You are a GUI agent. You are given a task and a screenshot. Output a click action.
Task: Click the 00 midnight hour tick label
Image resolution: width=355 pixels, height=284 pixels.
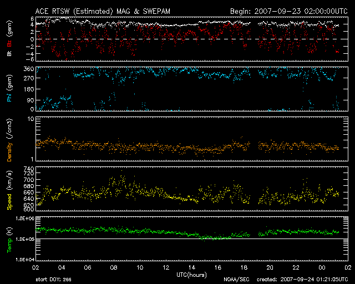pyautogui.click(x=321, y=267)
